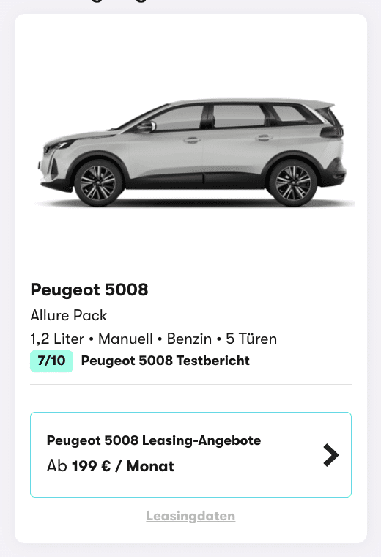Click the 1,2 Liter engine spec

coord(58,339)
